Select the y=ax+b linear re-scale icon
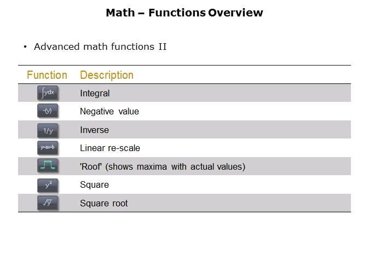 coord(48,148)
